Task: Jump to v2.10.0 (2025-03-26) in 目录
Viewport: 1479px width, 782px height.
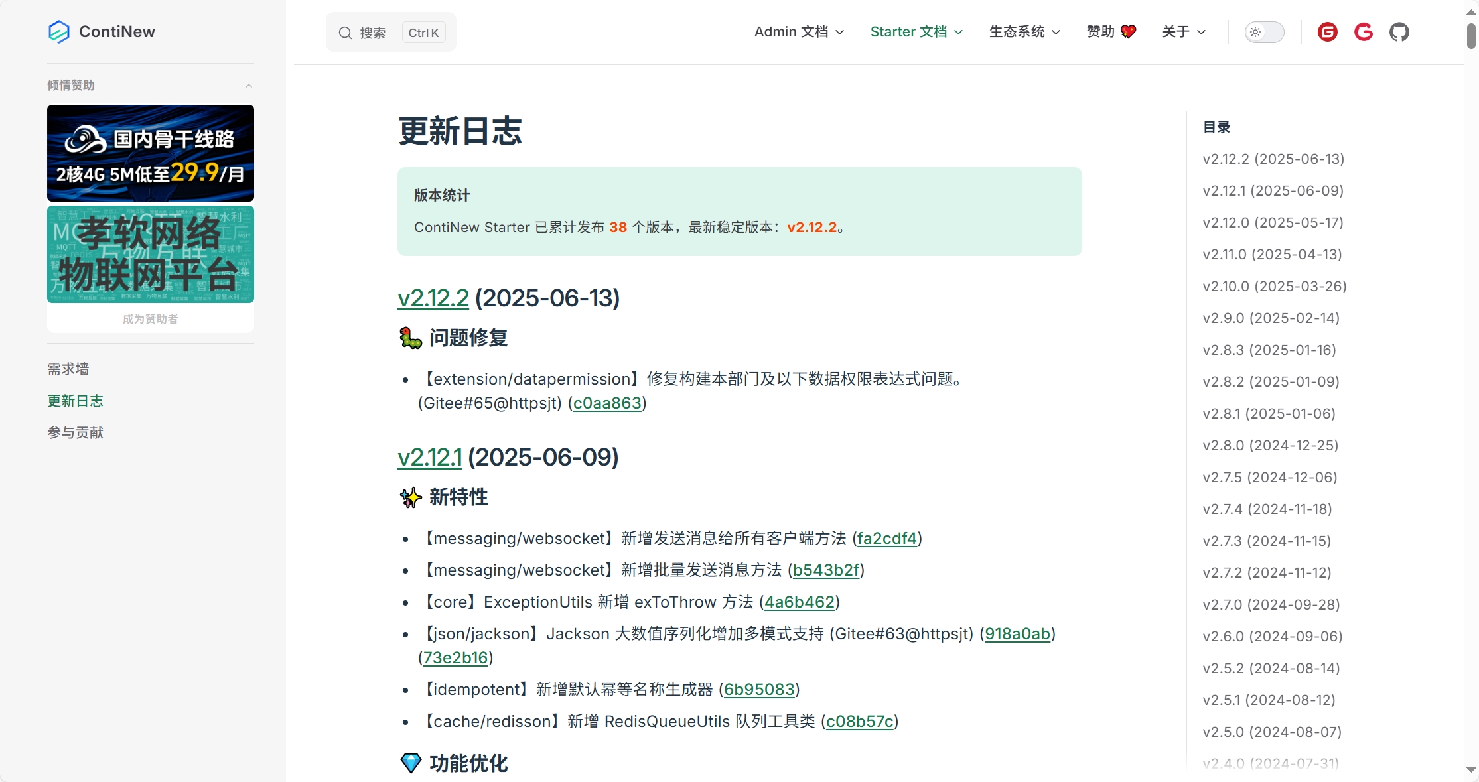Action: tap(1275, 287)
